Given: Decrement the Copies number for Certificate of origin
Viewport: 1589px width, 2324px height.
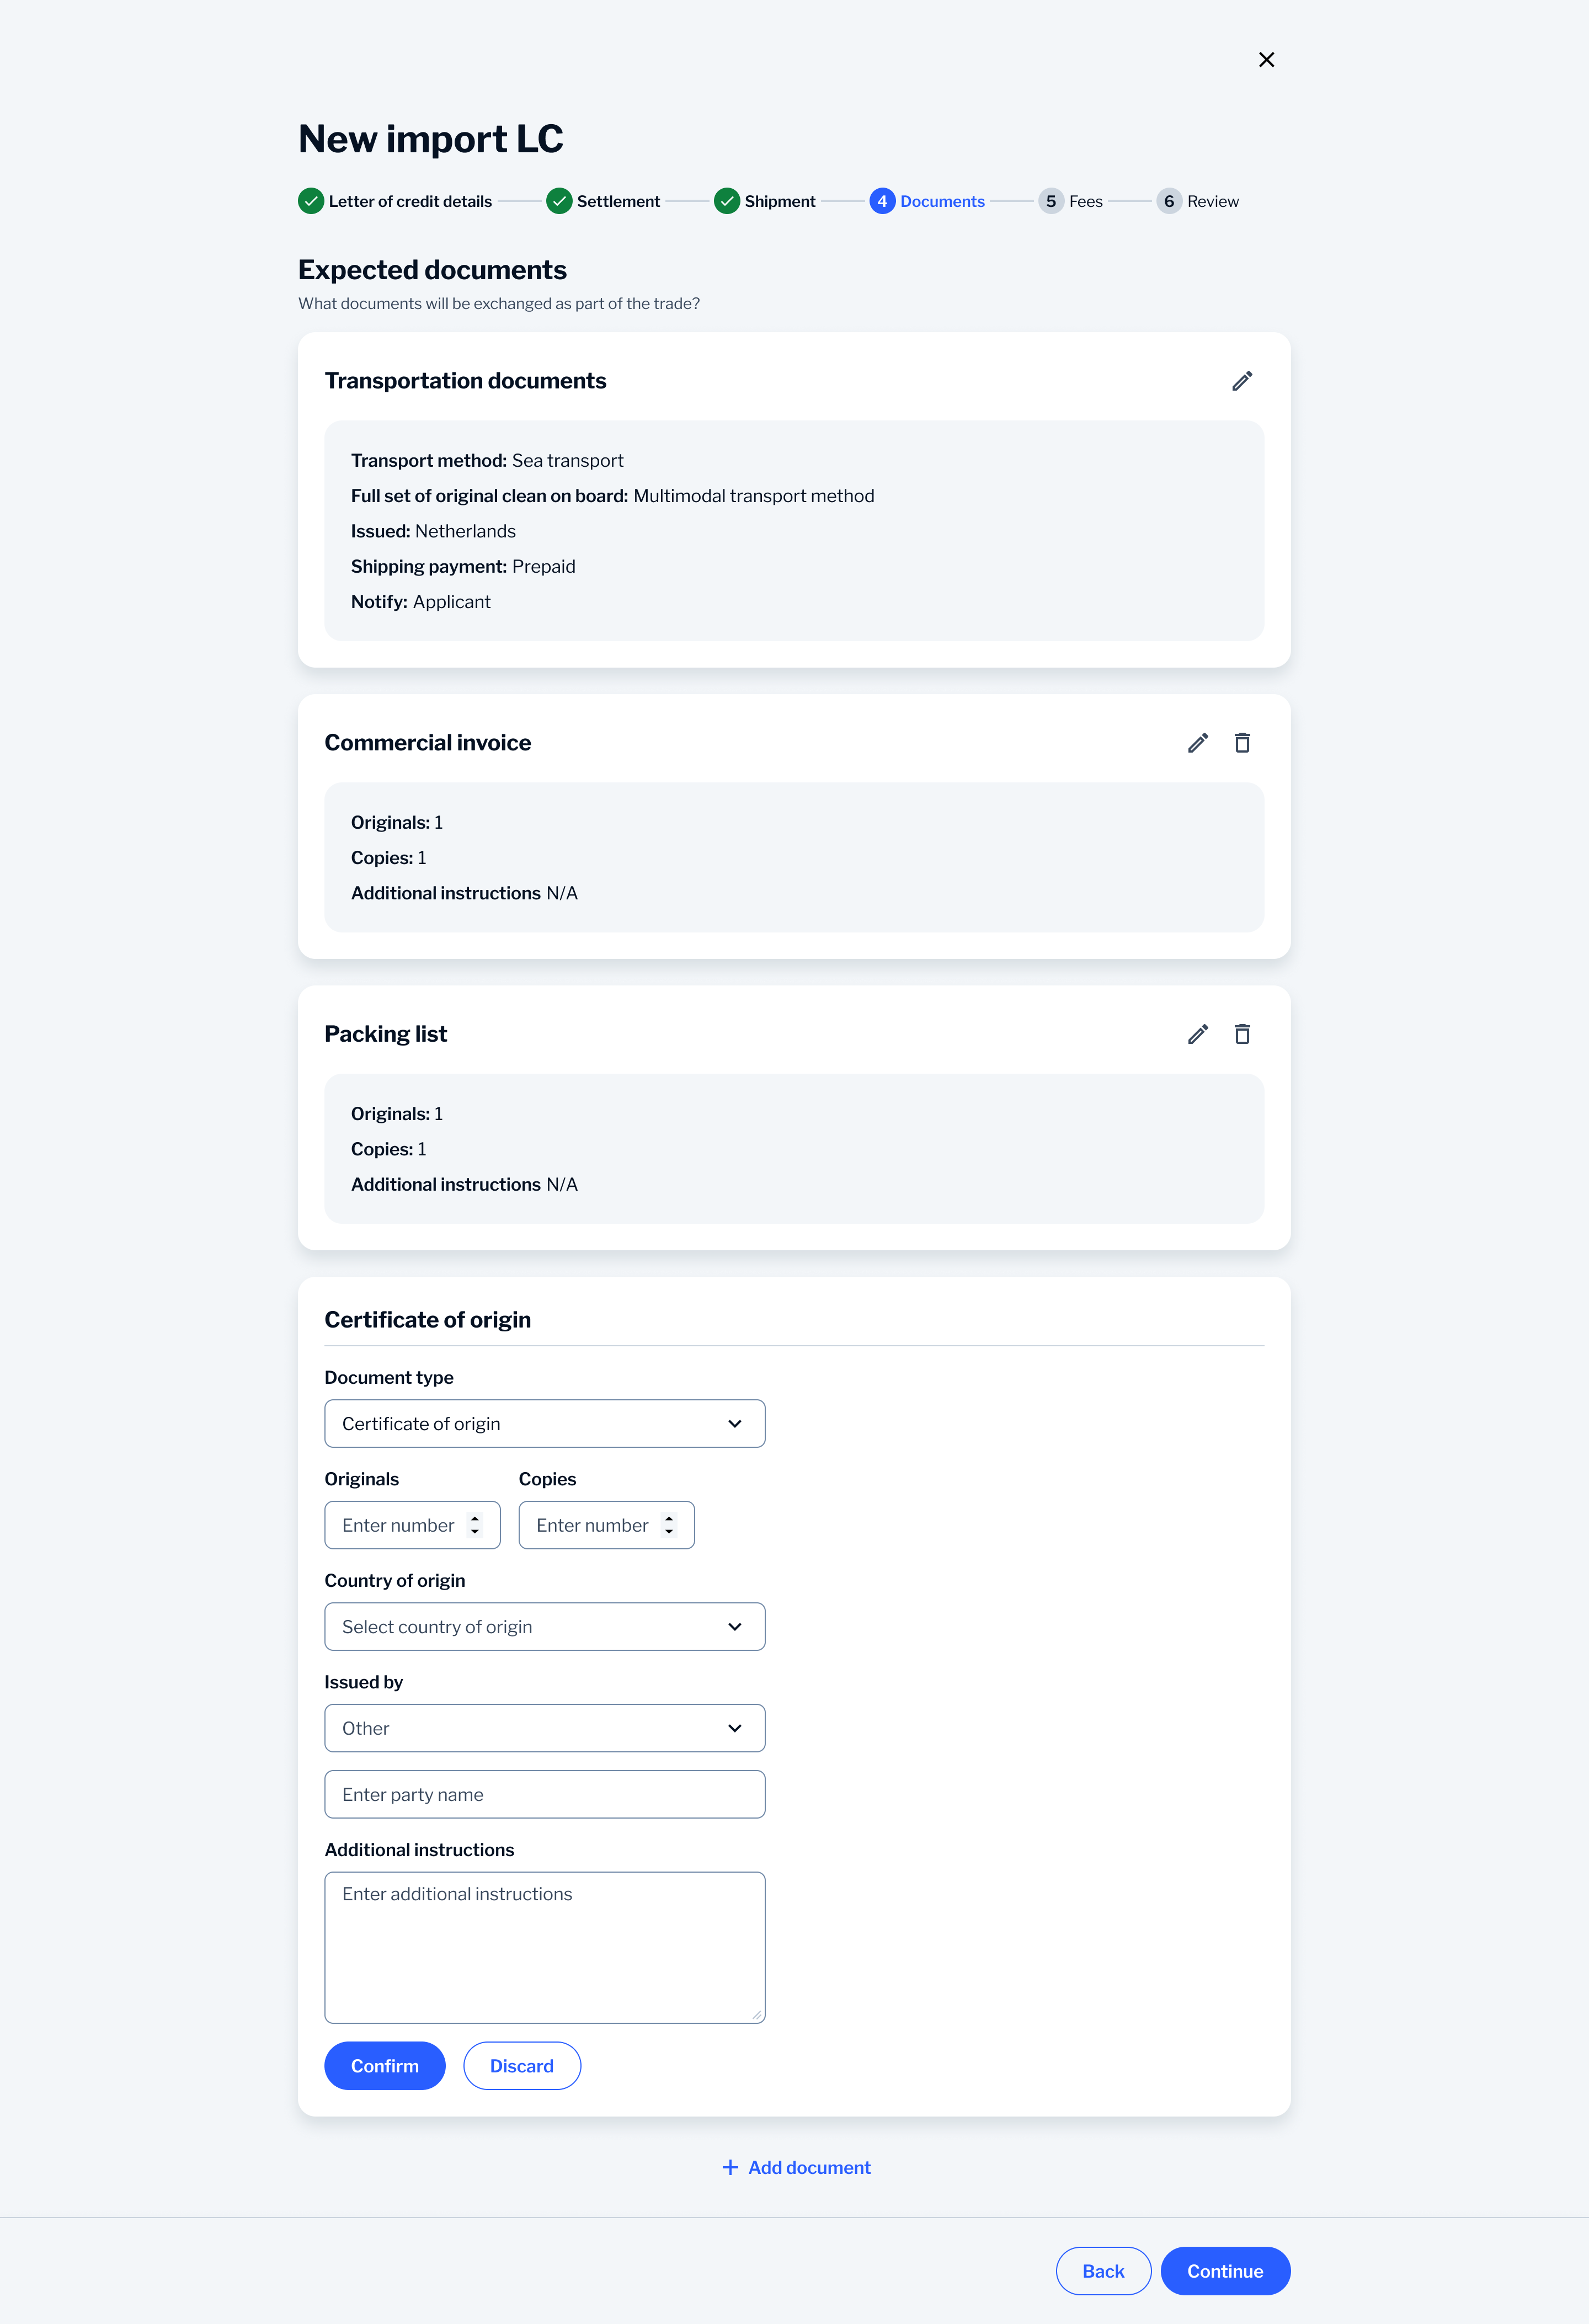Looking at the screenshot, I should pyautogui.click(x=669, y=1531).
